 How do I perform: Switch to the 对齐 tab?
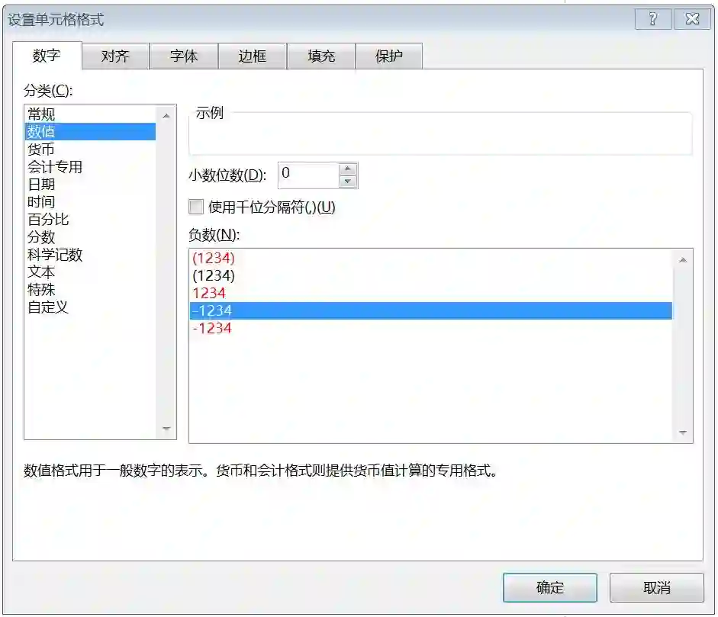115,56
